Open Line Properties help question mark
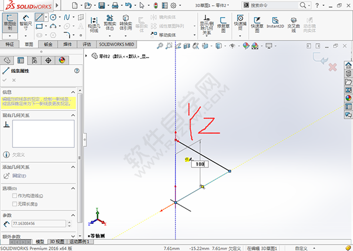This screenshot has width=353, height=251. tap(76, 71)
